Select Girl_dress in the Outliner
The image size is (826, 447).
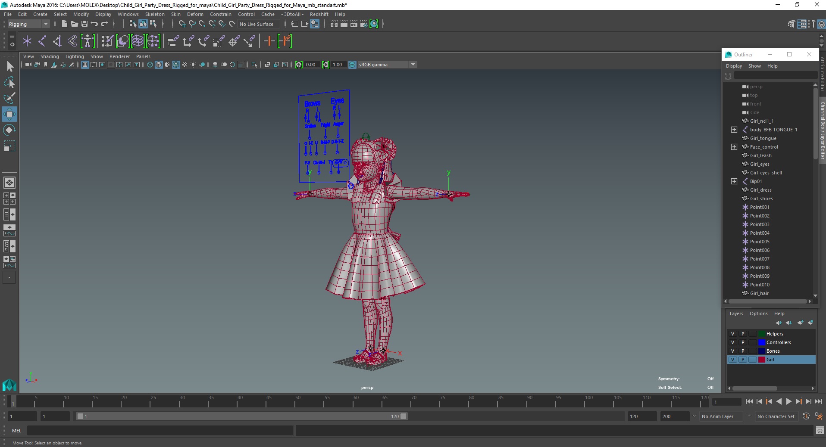click(x=760, y=190)
